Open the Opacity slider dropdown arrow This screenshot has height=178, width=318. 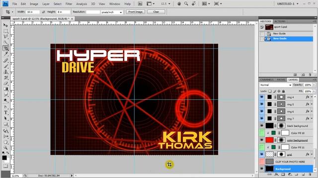click(x=314, y=85)
